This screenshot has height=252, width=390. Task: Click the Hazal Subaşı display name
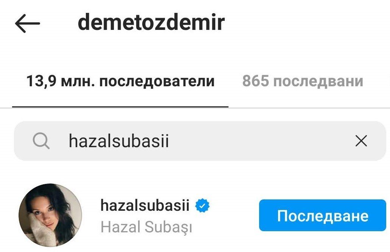pos(146,227)
